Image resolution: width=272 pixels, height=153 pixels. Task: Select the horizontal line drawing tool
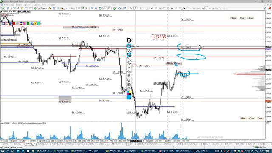point(144,8)
